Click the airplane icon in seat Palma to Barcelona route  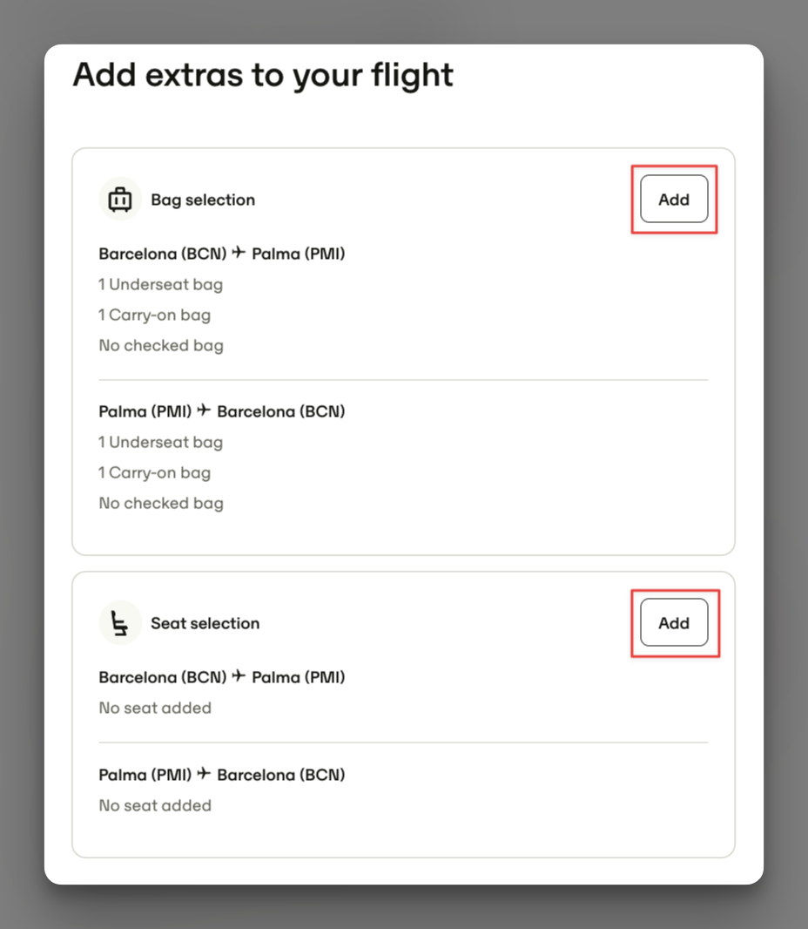tap(205, 774)
